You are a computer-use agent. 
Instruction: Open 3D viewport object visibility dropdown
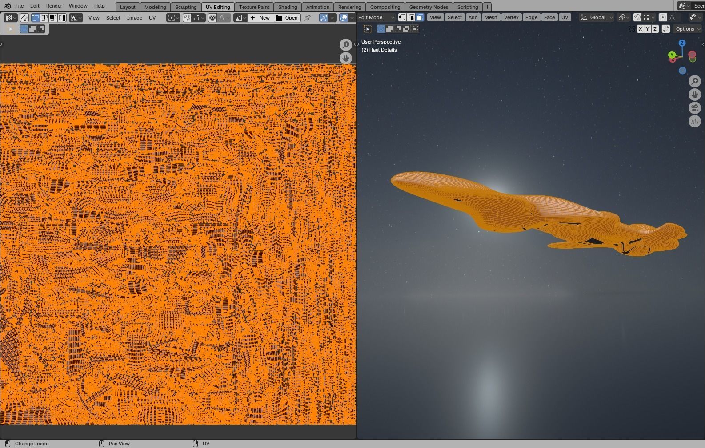pyautogui.click(x=695, y=17)
